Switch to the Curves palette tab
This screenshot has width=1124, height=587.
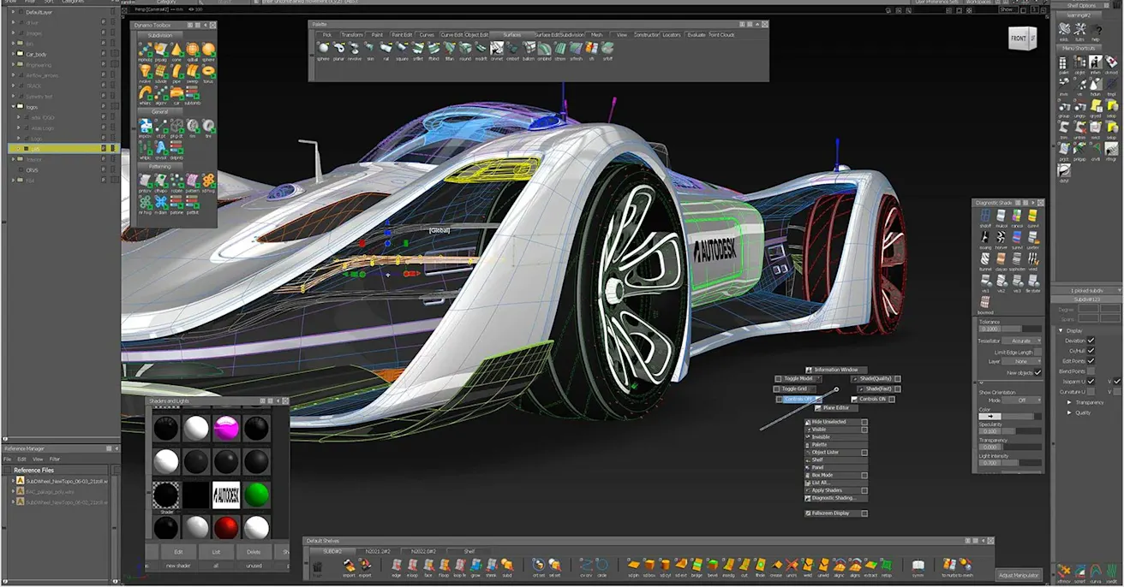(427, 35)
